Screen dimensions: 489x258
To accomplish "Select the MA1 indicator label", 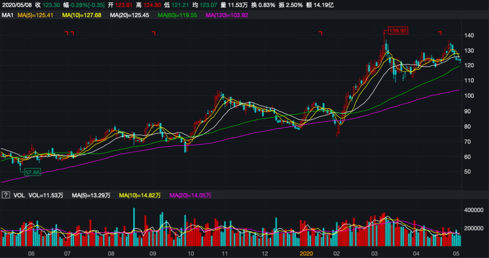I will [x=7, y=15].
